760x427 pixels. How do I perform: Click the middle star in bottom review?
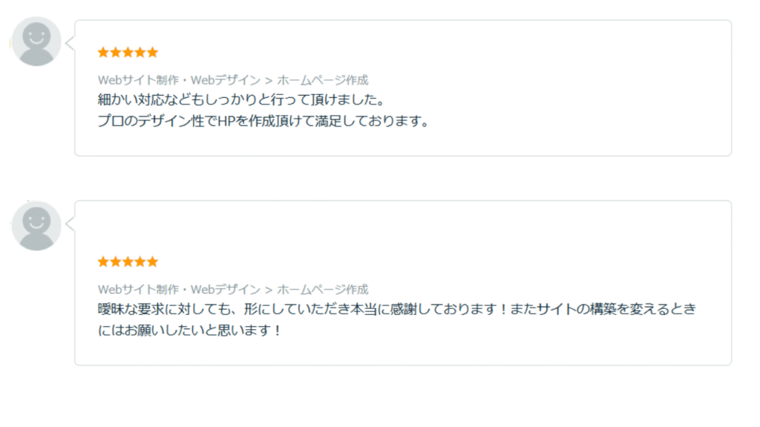pyautogui.click(x=128, y=262)
